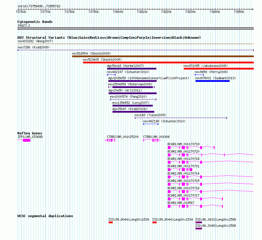
Task: Click the BCAR1|NM_001170717 transcript label
Action: click(183, 195)
